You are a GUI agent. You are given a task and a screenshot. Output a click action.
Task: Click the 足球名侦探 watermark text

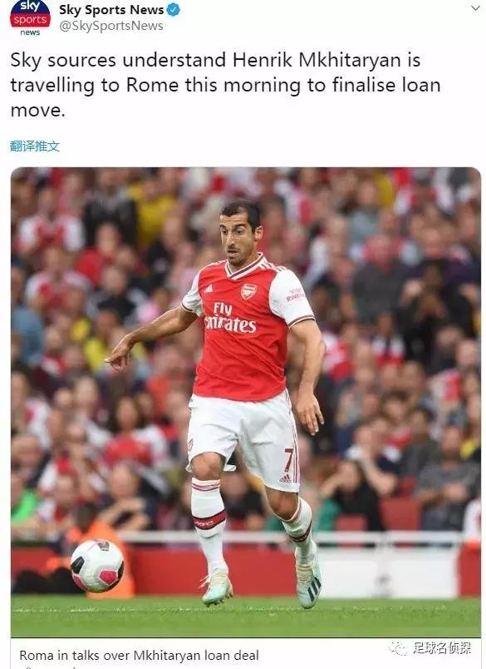point(442,648)
